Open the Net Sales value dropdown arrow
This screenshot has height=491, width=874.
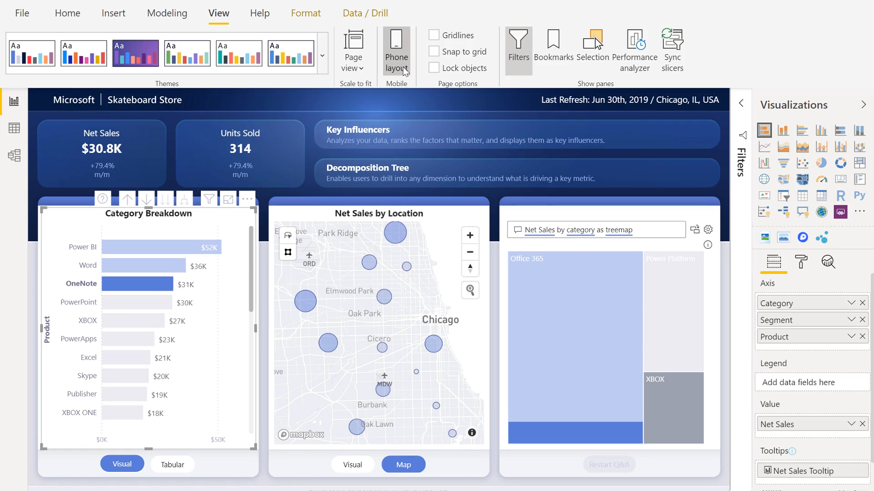click(x=851, y=424)
